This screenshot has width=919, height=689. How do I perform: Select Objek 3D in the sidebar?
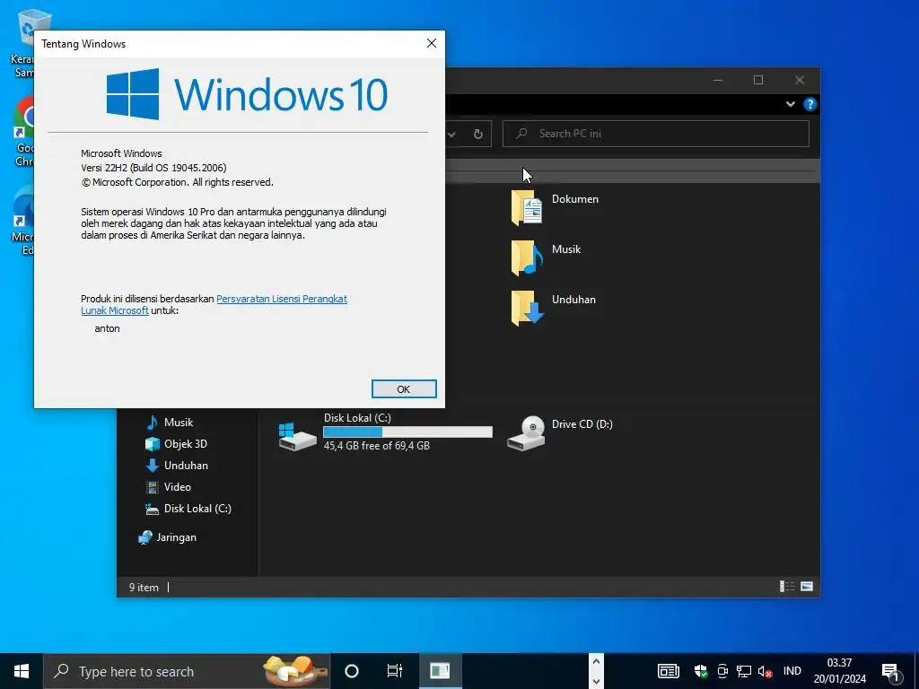point(177,444)
